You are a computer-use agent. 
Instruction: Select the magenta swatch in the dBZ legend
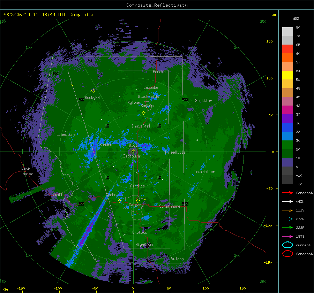coord(287,110)
